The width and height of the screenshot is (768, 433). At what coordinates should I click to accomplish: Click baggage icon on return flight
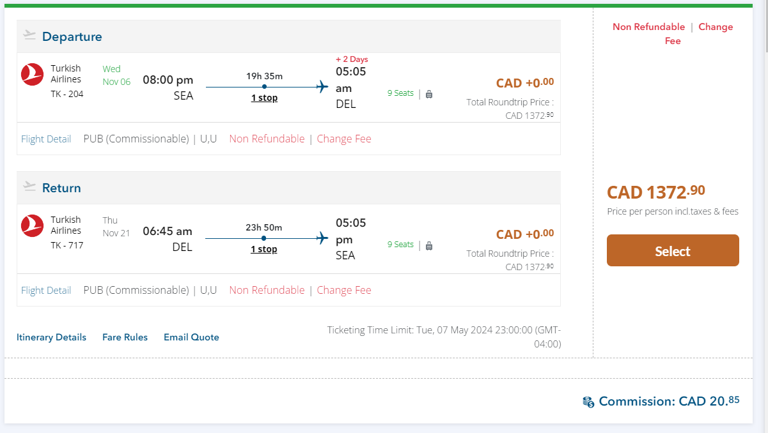click(429, 245)
